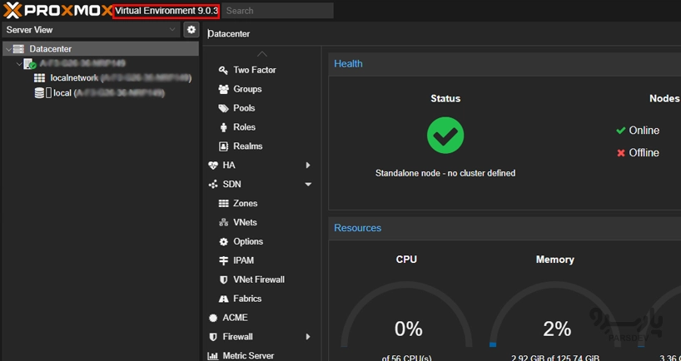
Task: Click the Metric Server chart icon
Action: [213, 356]
